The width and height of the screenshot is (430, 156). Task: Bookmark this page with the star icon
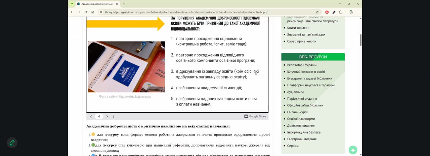317,12
